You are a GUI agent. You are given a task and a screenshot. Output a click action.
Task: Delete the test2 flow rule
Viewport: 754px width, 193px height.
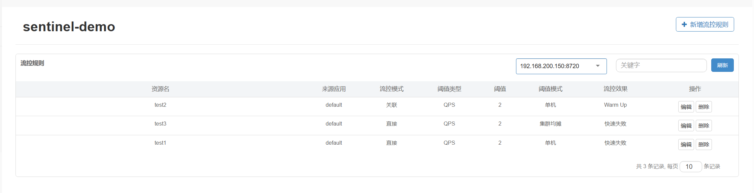[x=704, y=107]
